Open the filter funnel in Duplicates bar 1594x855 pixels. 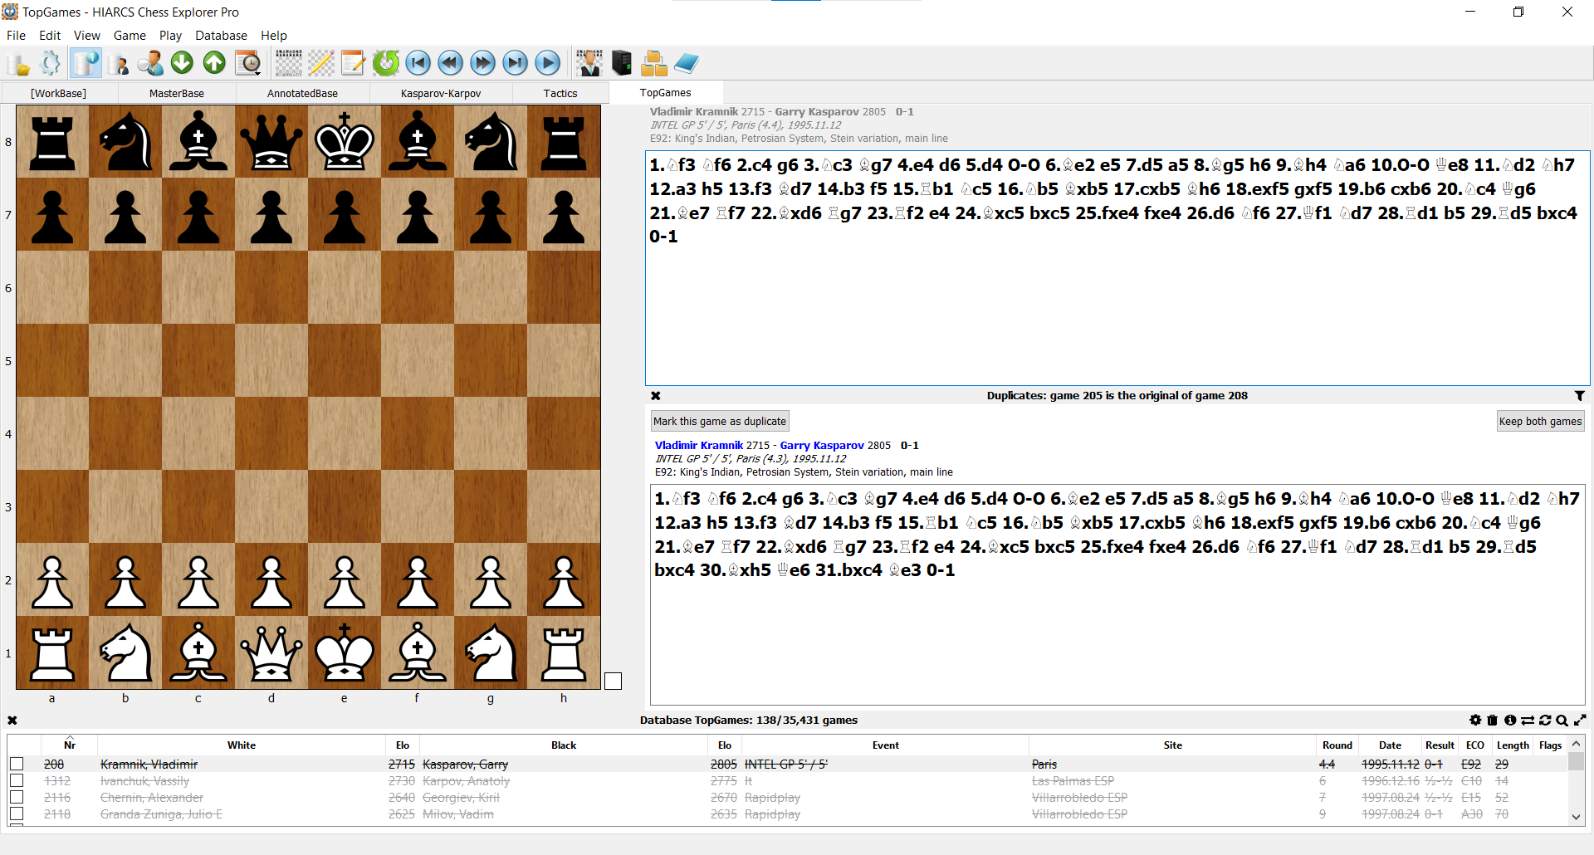pyautogui.click(x=1579, y=396)
